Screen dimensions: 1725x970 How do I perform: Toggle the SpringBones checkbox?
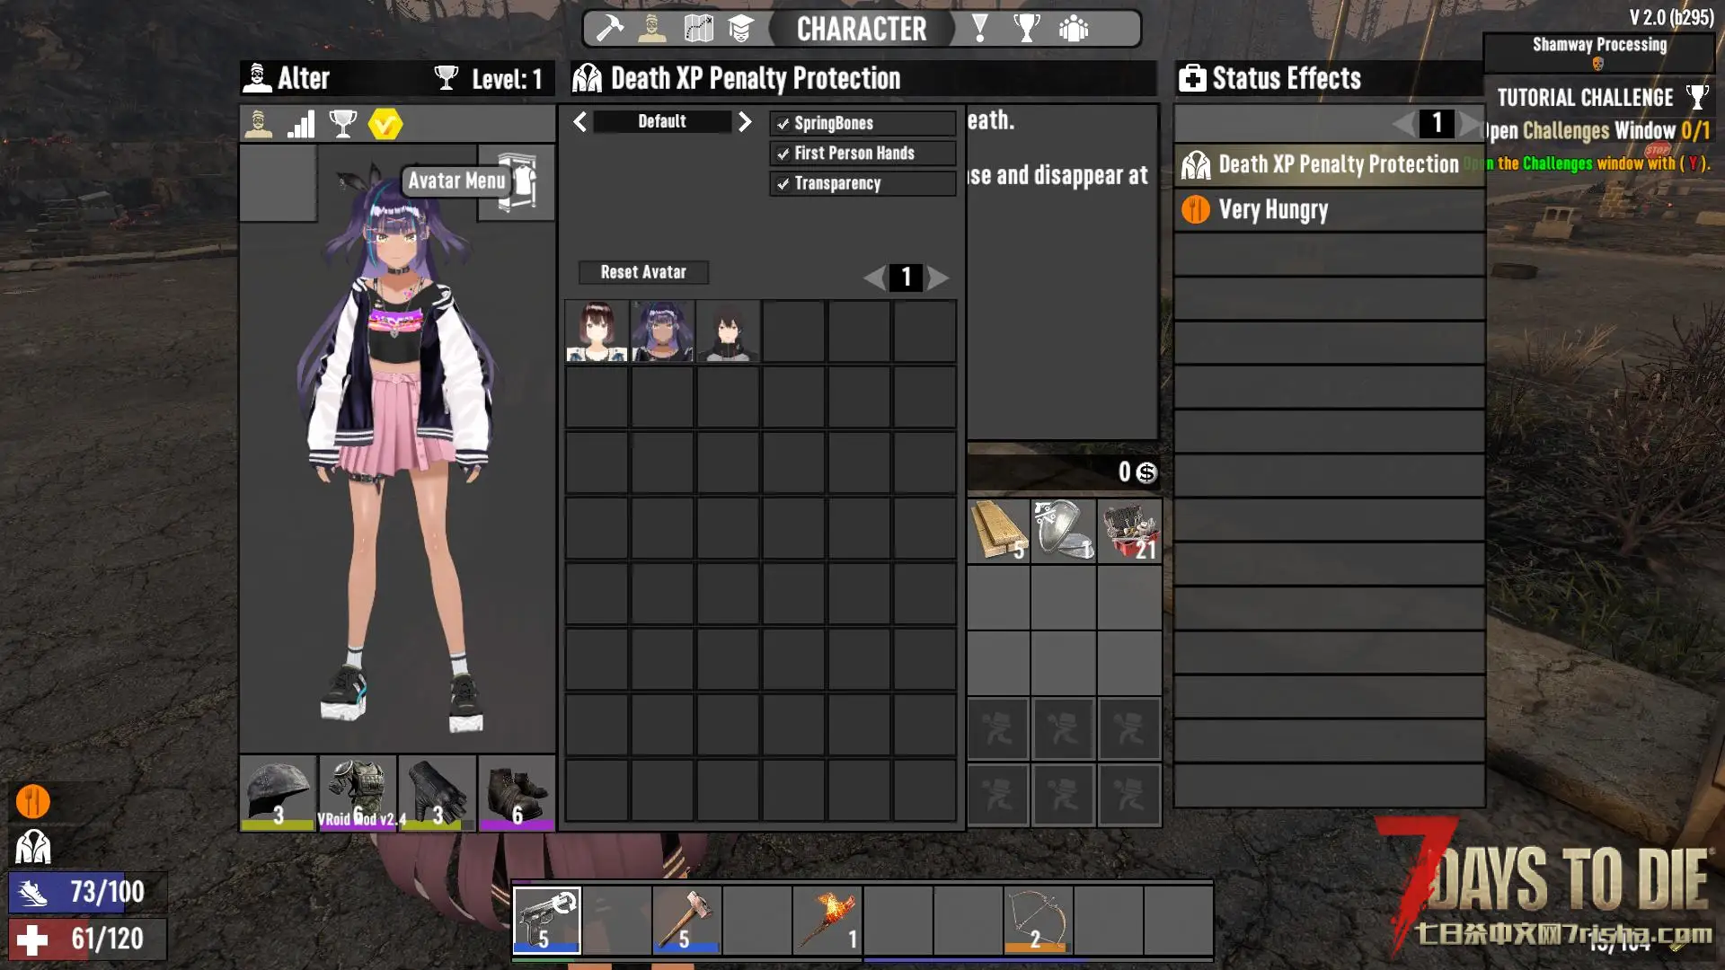click(x=783, y=124)
